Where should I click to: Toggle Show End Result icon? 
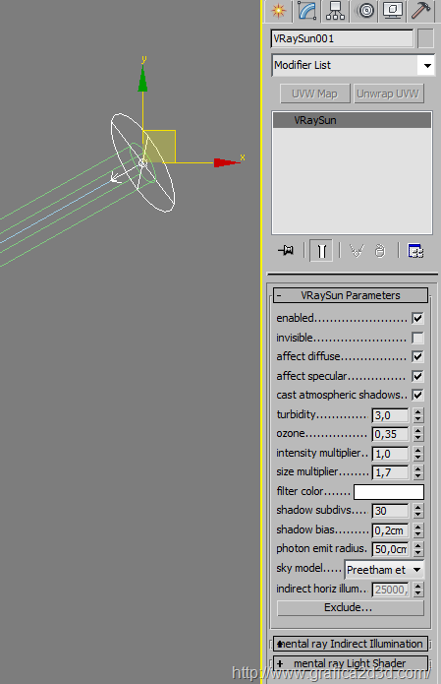point(321,251)
